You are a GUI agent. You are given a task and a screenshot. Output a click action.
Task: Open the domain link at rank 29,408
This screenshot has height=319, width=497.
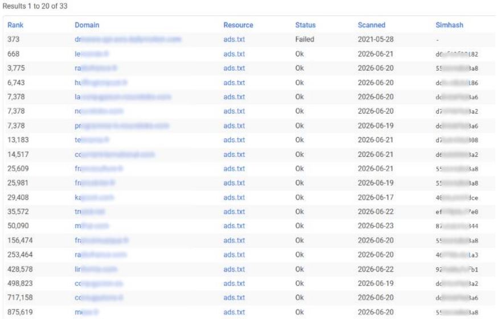tap(94, 197)
